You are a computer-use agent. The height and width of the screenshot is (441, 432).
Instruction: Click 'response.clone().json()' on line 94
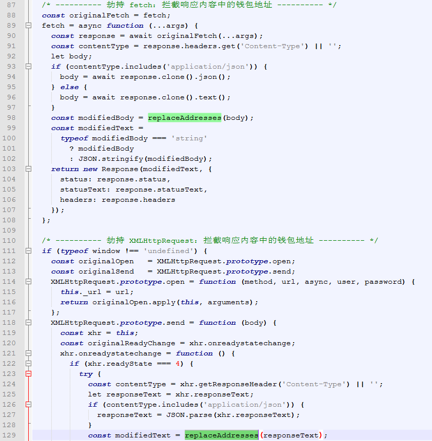[x=173, y=77]
